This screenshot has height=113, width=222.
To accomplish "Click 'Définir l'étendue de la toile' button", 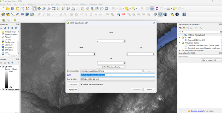I will pos(111,67).
